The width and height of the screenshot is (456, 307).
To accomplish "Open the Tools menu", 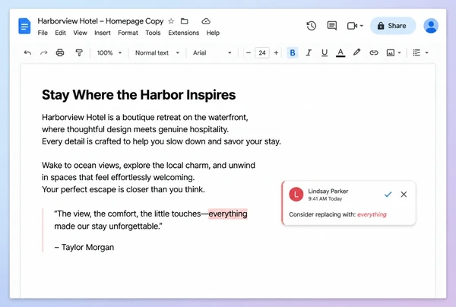I will coord(153,33).
